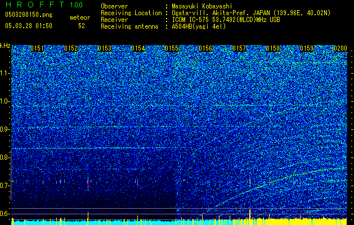Screen dimensions: 354x225
Task: Click the 0200 time marker
Action: [x=340, y=48]
